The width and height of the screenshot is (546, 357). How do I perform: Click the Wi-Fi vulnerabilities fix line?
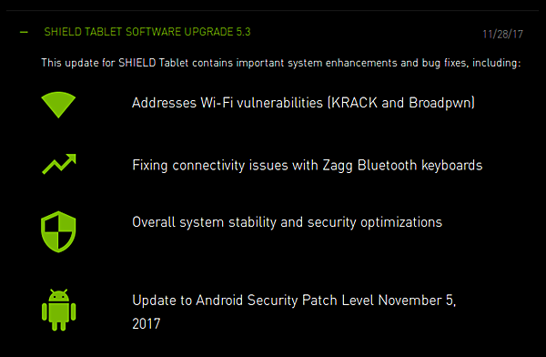coord(303,103)
